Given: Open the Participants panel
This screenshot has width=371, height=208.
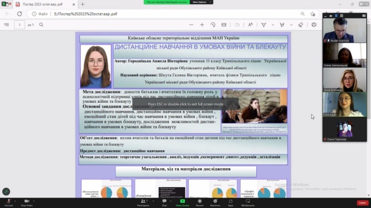Looking at the screenshot, I should (x=143, y=203).
